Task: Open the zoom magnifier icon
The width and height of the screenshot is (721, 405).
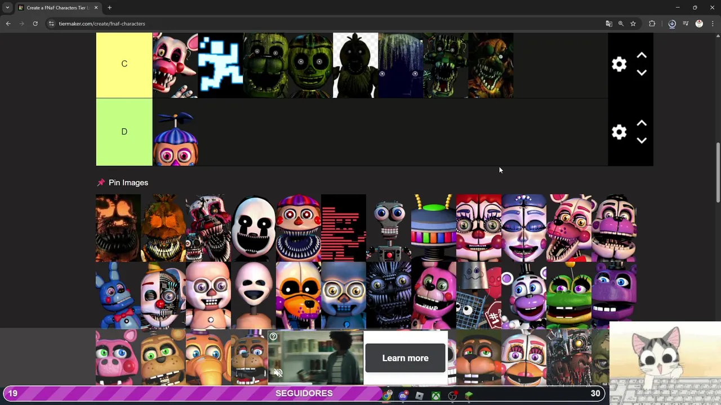Action: pos(621,24)
